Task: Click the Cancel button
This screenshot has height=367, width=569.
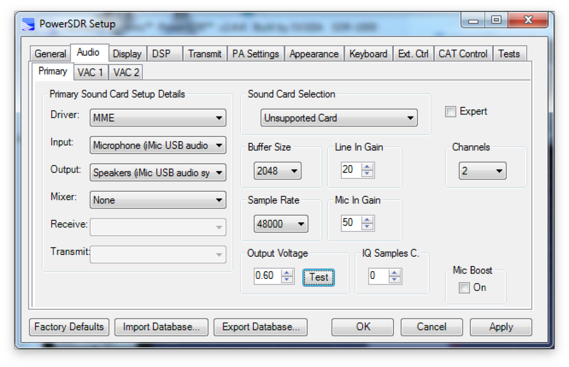Action: (x=432, y=327)
